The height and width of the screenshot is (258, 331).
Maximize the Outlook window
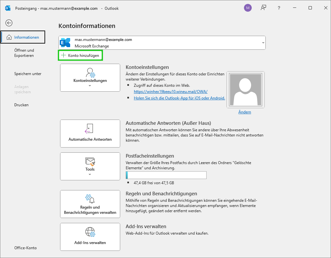(310, 8)
